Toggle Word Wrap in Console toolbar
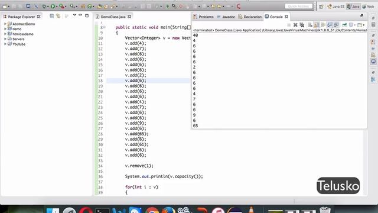This screenshot has width=378, height=213. [323, 25]
